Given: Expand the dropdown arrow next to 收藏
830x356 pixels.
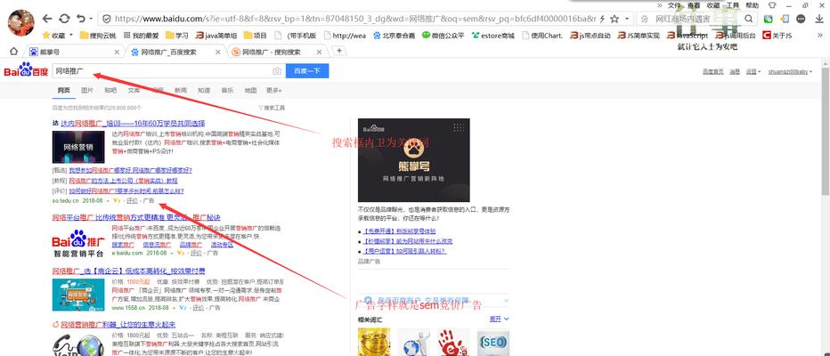Looking at the screenshot, I should 71,36.
